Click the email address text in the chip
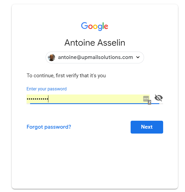The image size is (185, 192). (x=95, y=57)
